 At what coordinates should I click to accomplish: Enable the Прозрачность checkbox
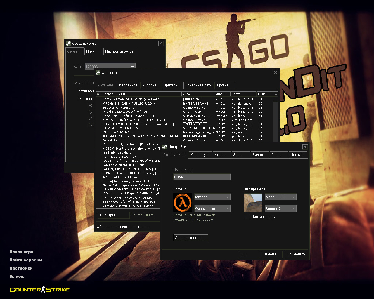click(247, 217)
